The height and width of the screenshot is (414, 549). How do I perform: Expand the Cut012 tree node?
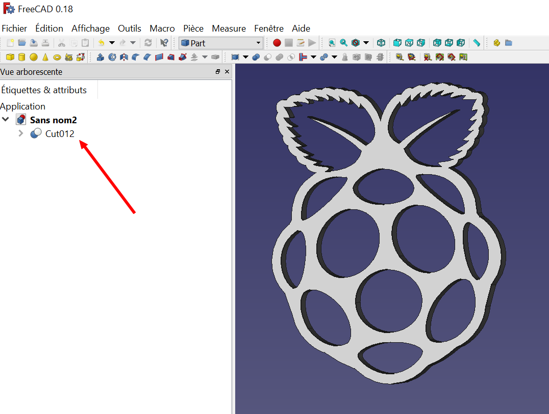click(x=20, y=133)
